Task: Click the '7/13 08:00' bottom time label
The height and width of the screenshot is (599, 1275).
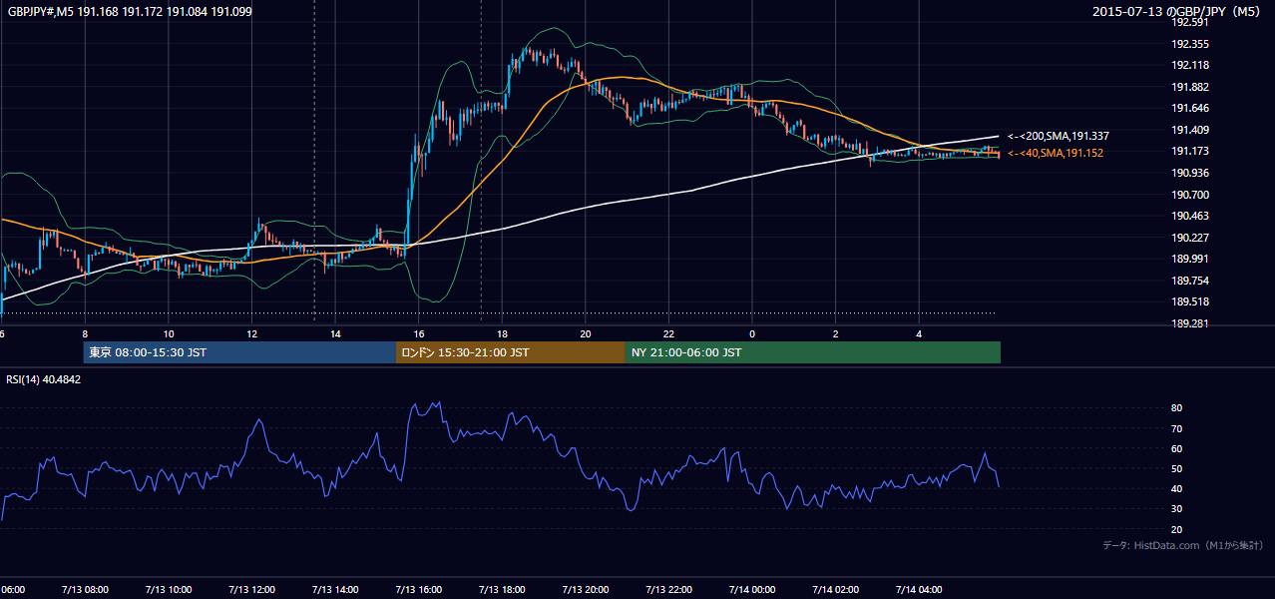Action: [x=84, y=589]
